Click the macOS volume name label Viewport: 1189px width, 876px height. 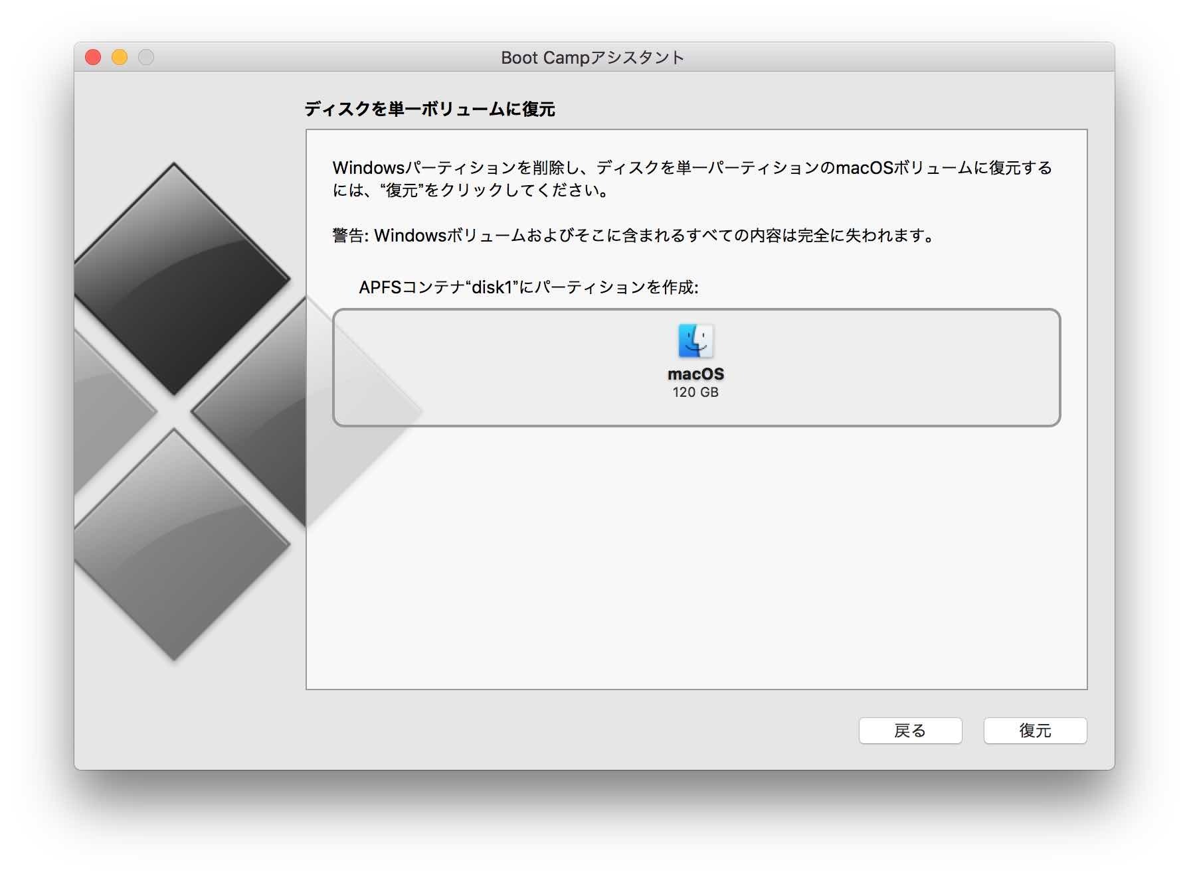coord(695,374)
